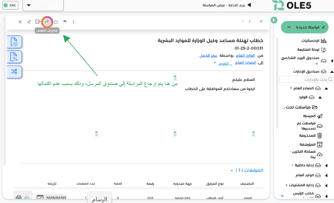Image resolution: width=334 pixels, height=203 pixels.
Task: Click the عدد الصفحات column header
Action: click(x=85, y=184)
